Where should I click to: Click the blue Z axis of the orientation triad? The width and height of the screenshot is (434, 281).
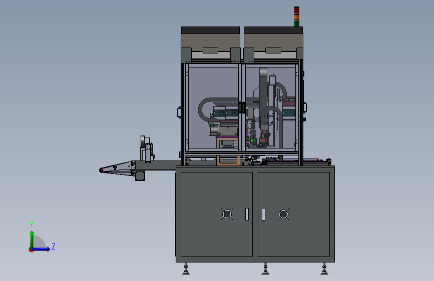coord(41,249)
